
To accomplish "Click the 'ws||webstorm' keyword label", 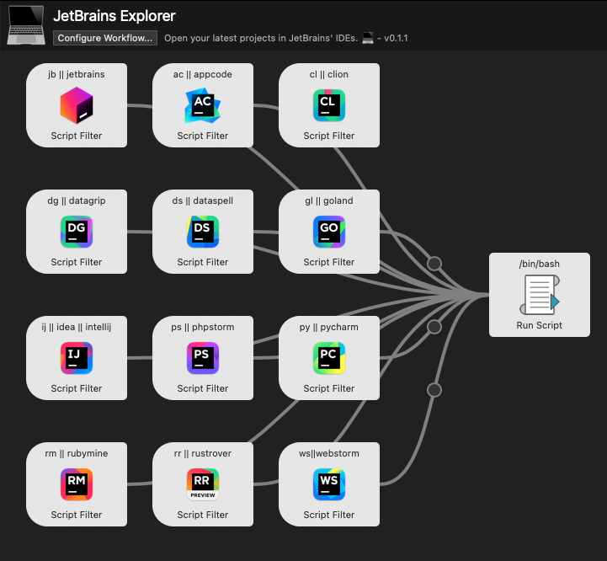I will click(x=328, y=453).
